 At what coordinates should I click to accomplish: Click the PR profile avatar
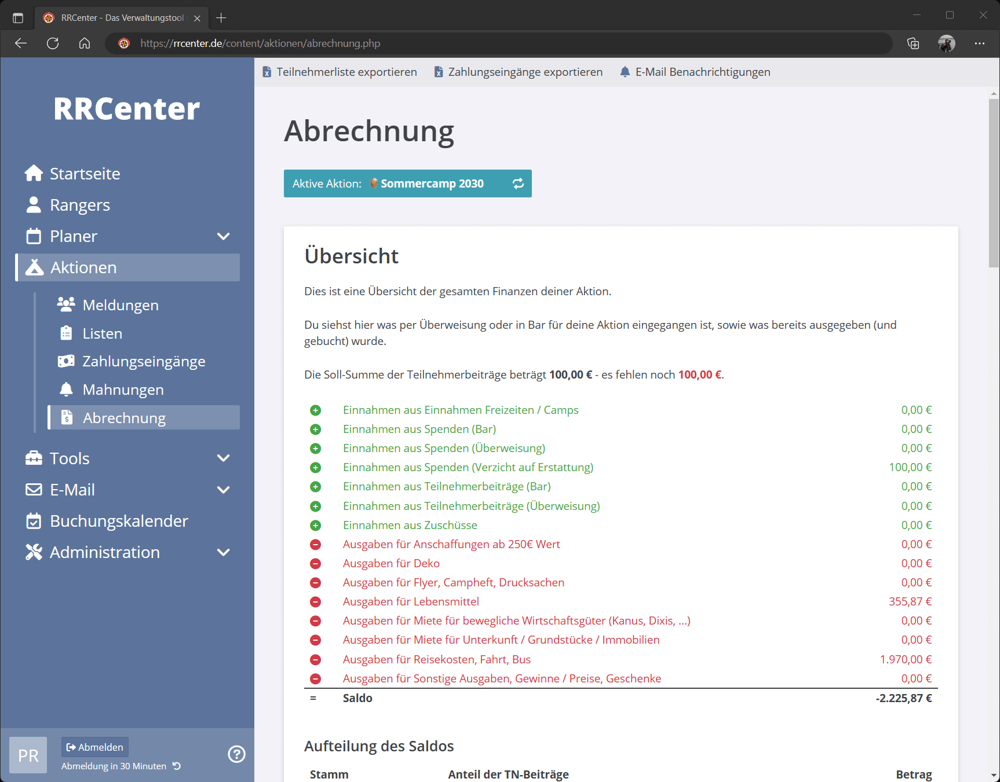(27, 755)
